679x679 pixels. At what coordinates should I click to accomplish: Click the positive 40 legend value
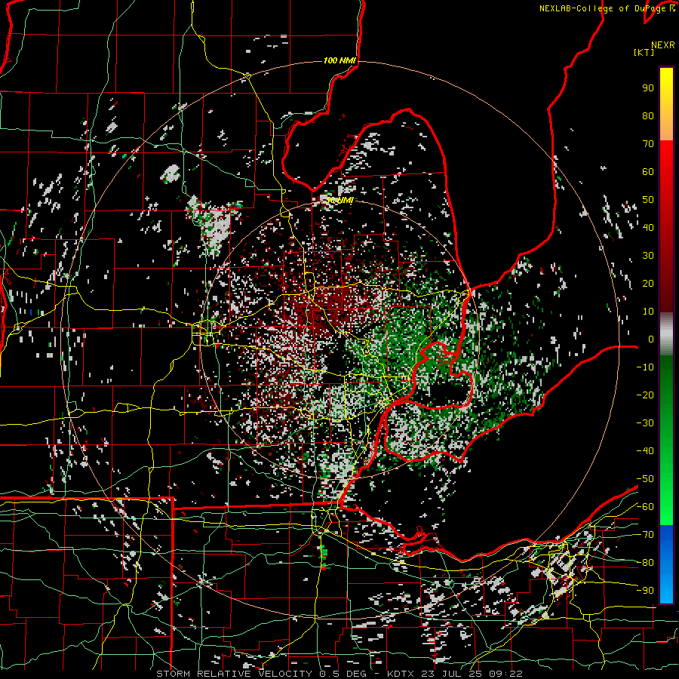coord(648,228)
